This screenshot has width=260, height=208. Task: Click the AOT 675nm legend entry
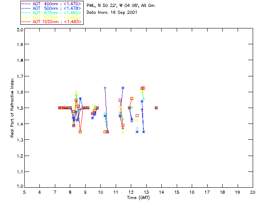52,13
